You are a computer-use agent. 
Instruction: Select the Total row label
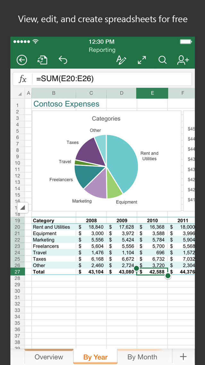point(38,272)
